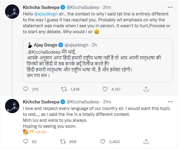Open Kichcha Sudeepa's avatar on first tweet
Viewport: 181px width, 149px height.
[x=12, y=11]
